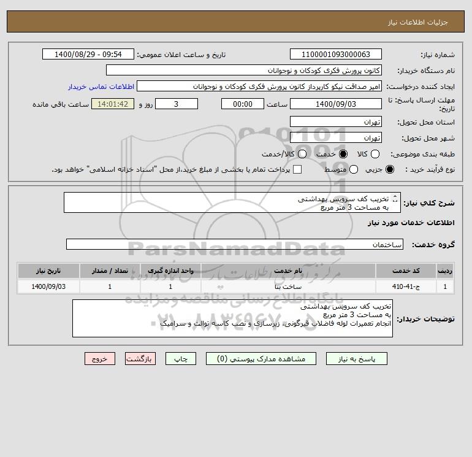
Task: Click the delivery city field 'تهران'
Action: [x=336, y=137]
